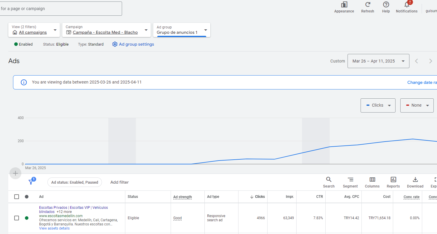
Task: Tick the Escoltas Privados ad checkbox
Action: pyautogui.click(x=17, y=218)
